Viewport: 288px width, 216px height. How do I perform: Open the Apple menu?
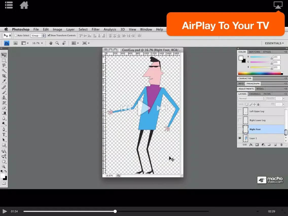coord(6,29)
